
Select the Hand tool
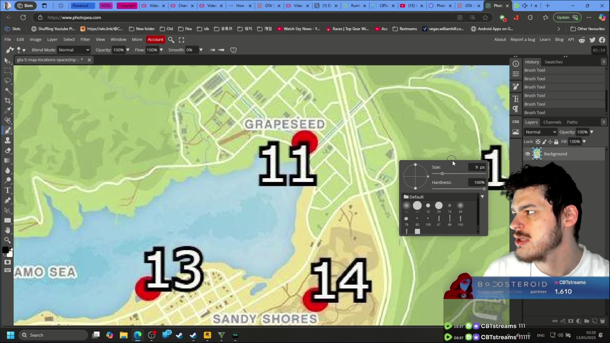8,231
